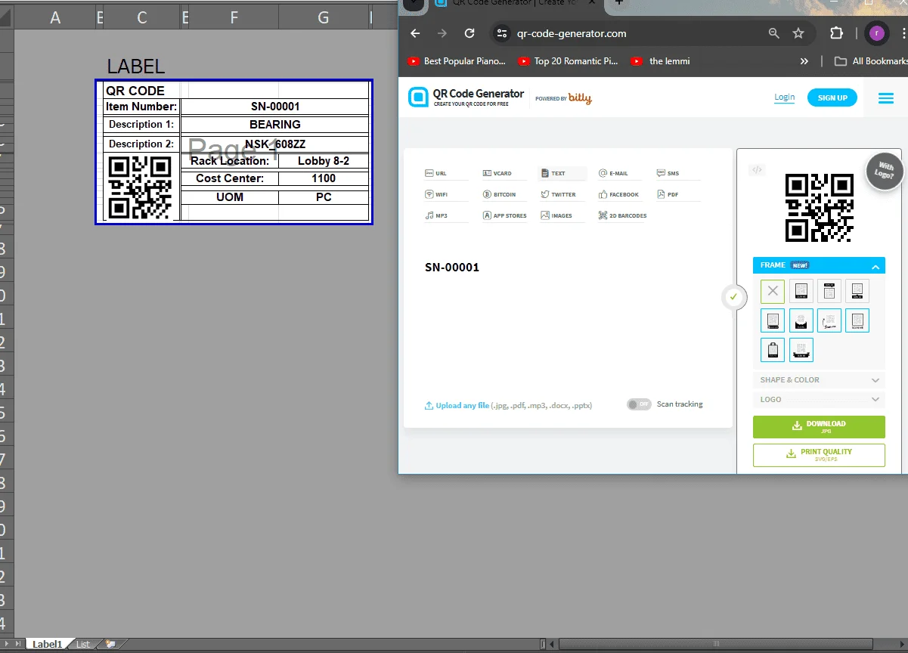Click the browser forward arrow
Screen dimensions: 908x653
pyautogui.click(x=442, y=33)
